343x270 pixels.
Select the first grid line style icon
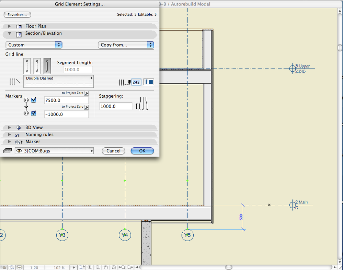(x=27, y=66)
